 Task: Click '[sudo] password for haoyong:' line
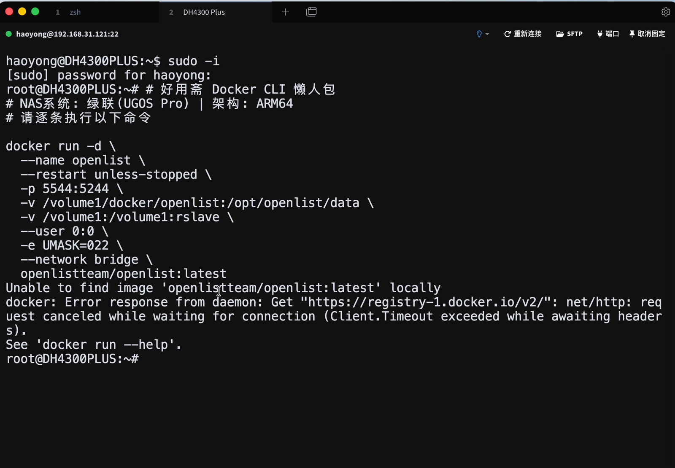click(x=108, y=75)
